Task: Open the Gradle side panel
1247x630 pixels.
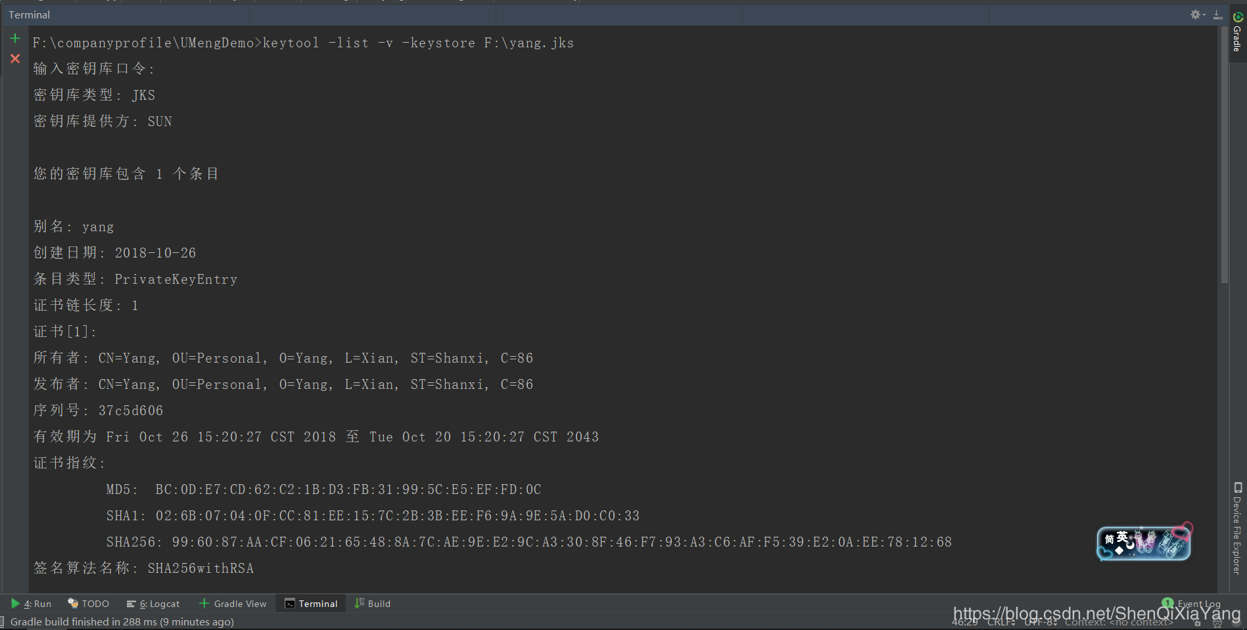Action: click(x=1237, y=33)
